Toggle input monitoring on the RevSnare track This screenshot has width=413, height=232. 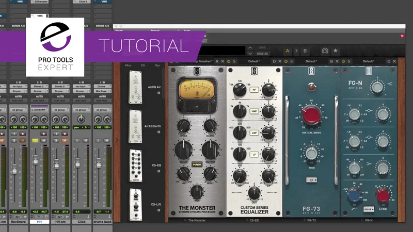[x=14, y=134]
